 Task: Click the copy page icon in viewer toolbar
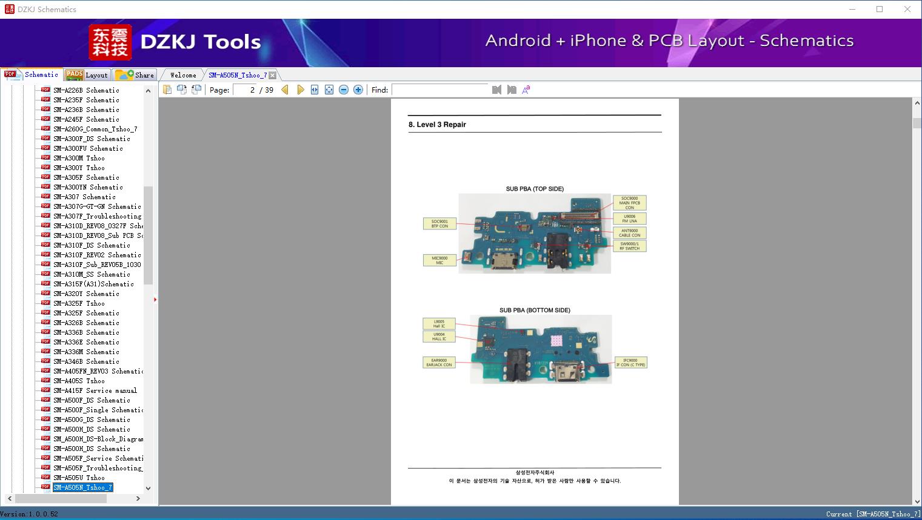click(167, 90)
